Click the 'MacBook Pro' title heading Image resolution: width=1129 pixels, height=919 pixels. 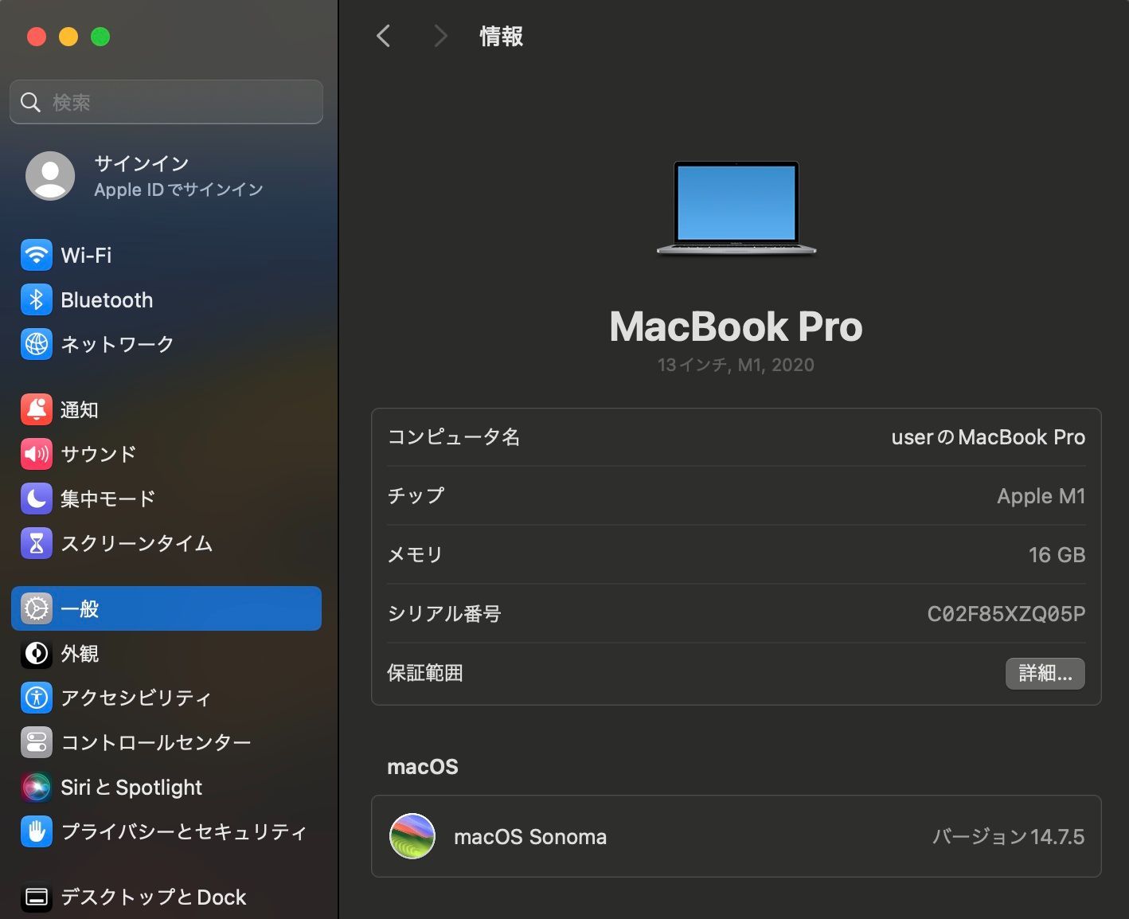(x=736, y=327)
